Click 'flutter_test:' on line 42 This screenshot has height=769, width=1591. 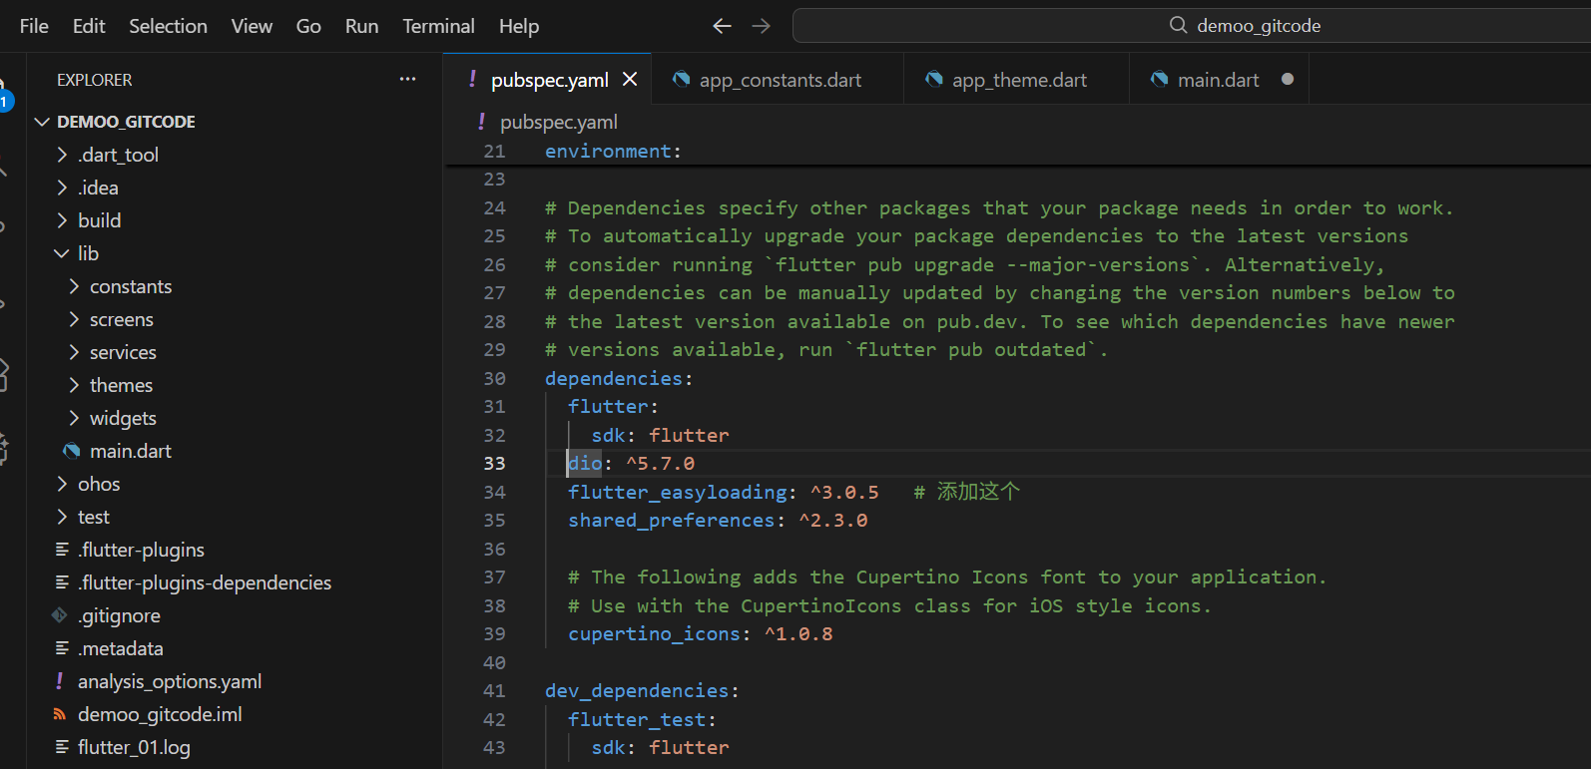[642, 719]
